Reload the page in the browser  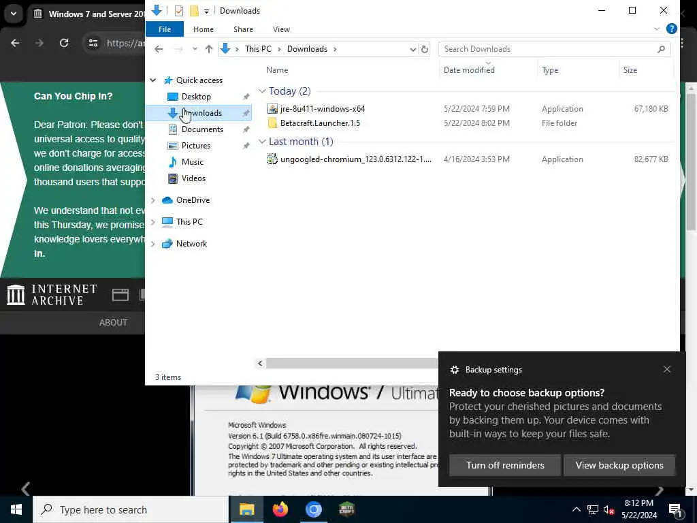(x=64, y=43)
